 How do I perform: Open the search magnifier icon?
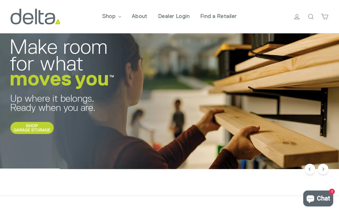pyautogui.click(x=311, y=17)
